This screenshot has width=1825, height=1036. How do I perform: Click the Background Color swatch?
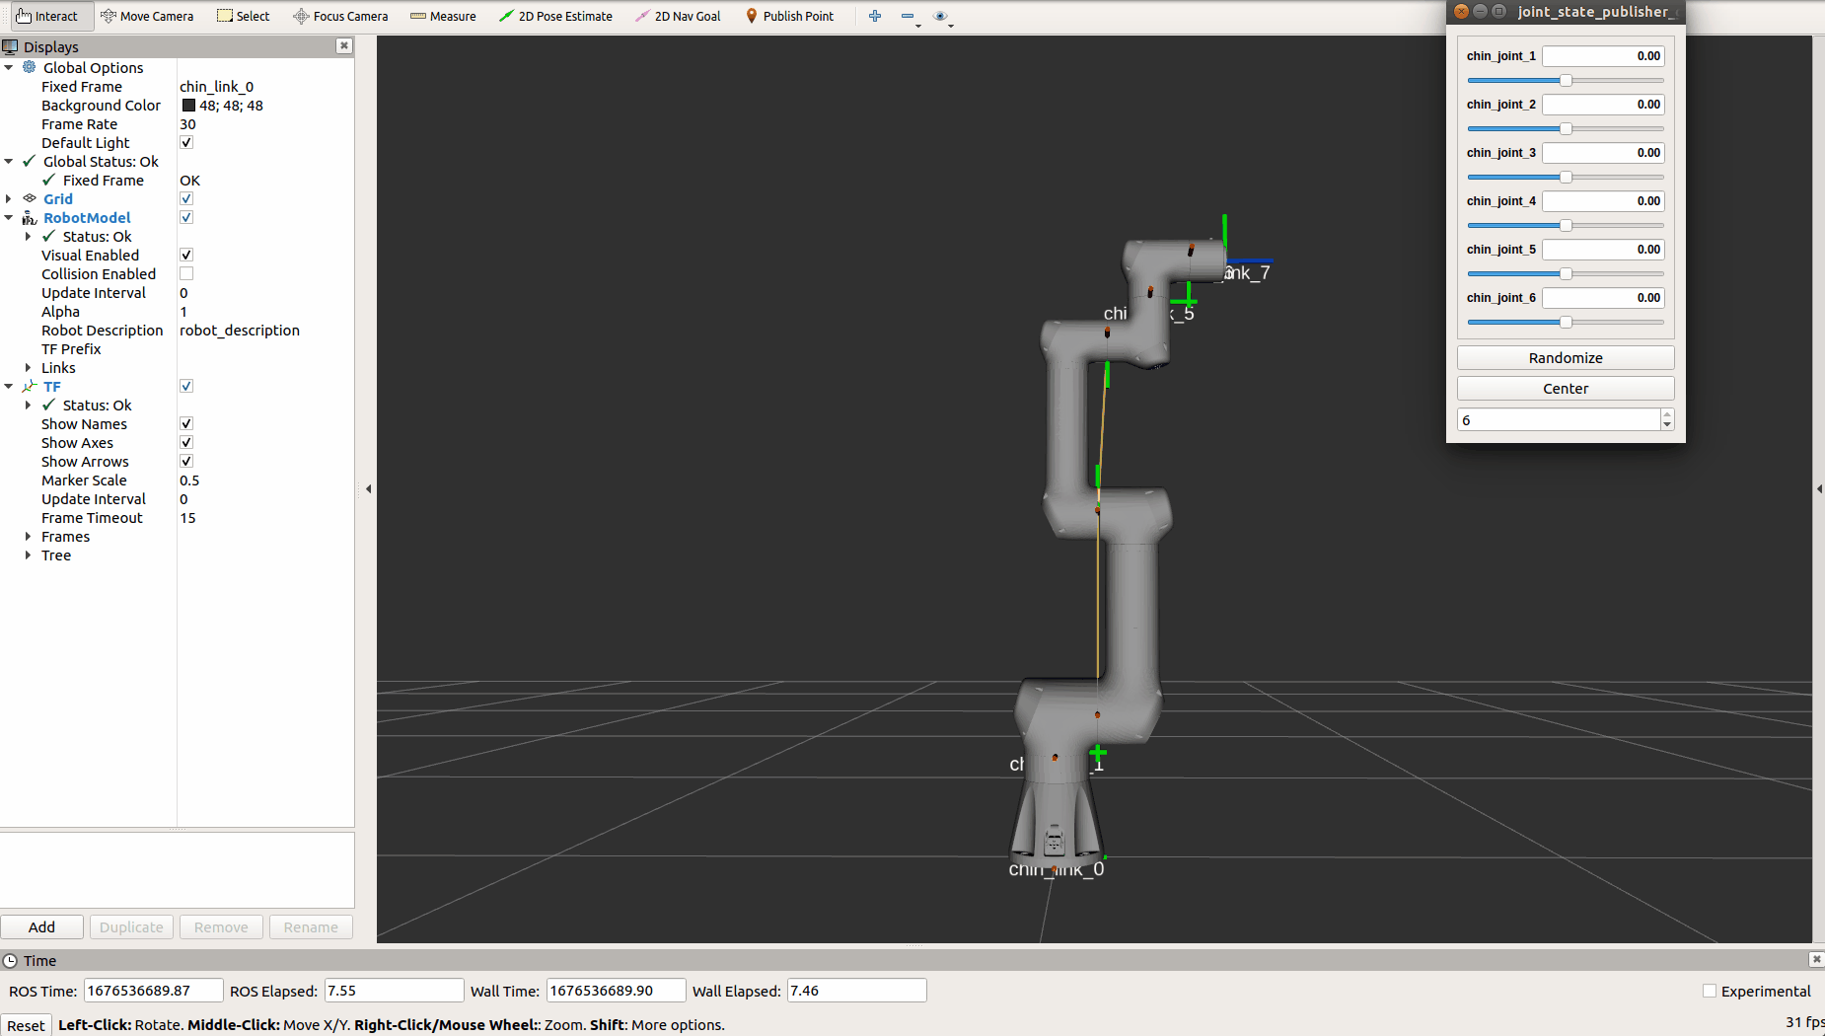tap(188, 105)
